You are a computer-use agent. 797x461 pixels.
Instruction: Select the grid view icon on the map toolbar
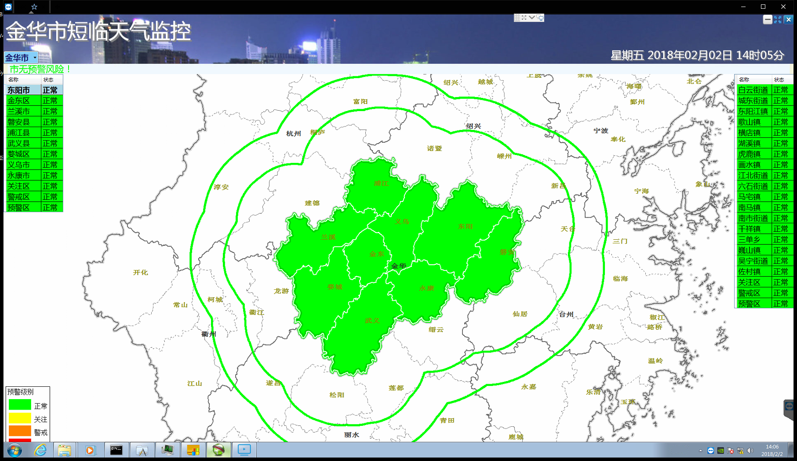[517, 18]
